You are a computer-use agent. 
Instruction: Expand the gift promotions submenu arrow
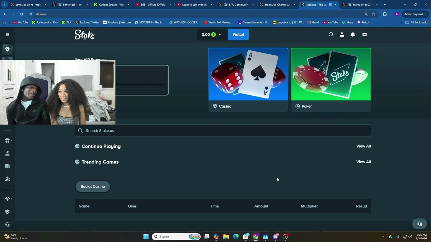coord(11,140)
